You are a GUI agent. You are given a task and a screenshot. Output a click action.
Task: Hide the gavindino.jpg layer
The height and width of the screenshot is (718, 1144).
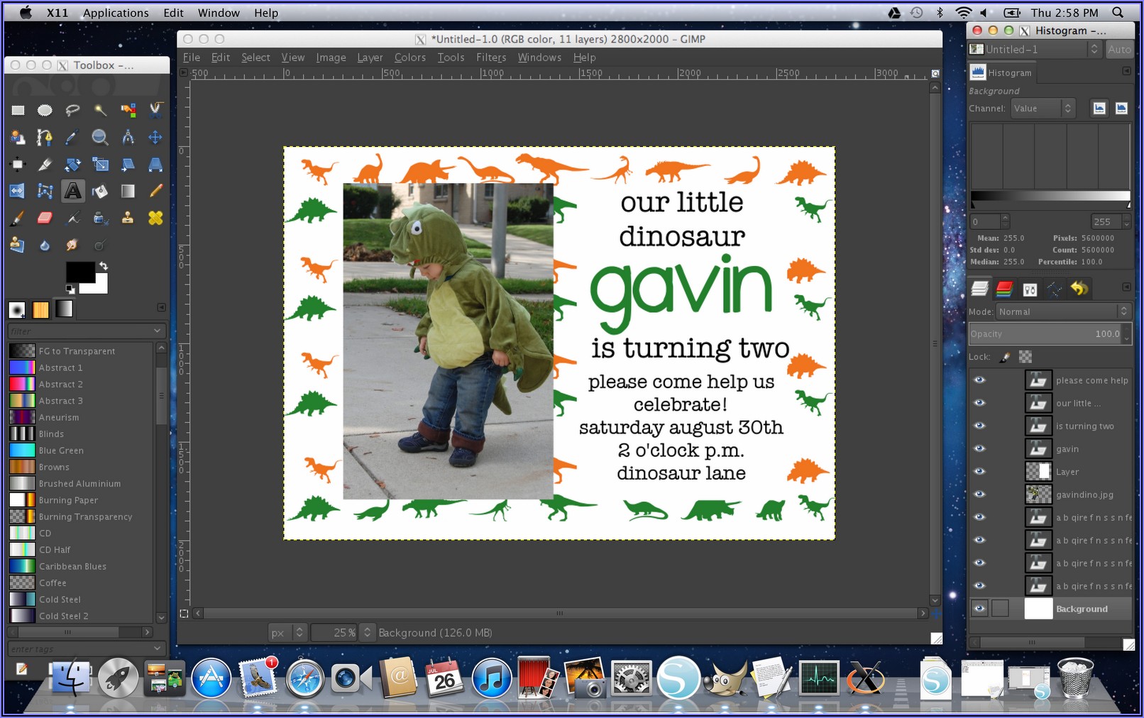979,494
